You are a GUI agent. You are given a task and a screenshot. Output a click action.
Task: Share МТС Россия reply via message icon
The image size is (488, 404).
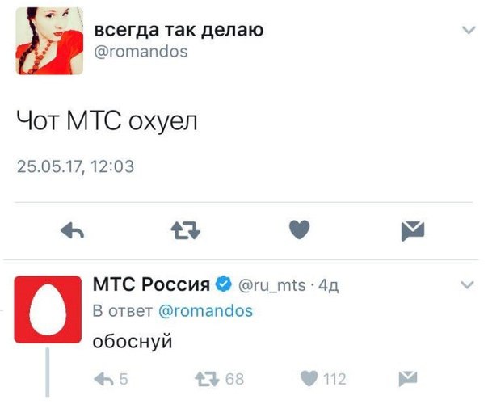[408, 379]
